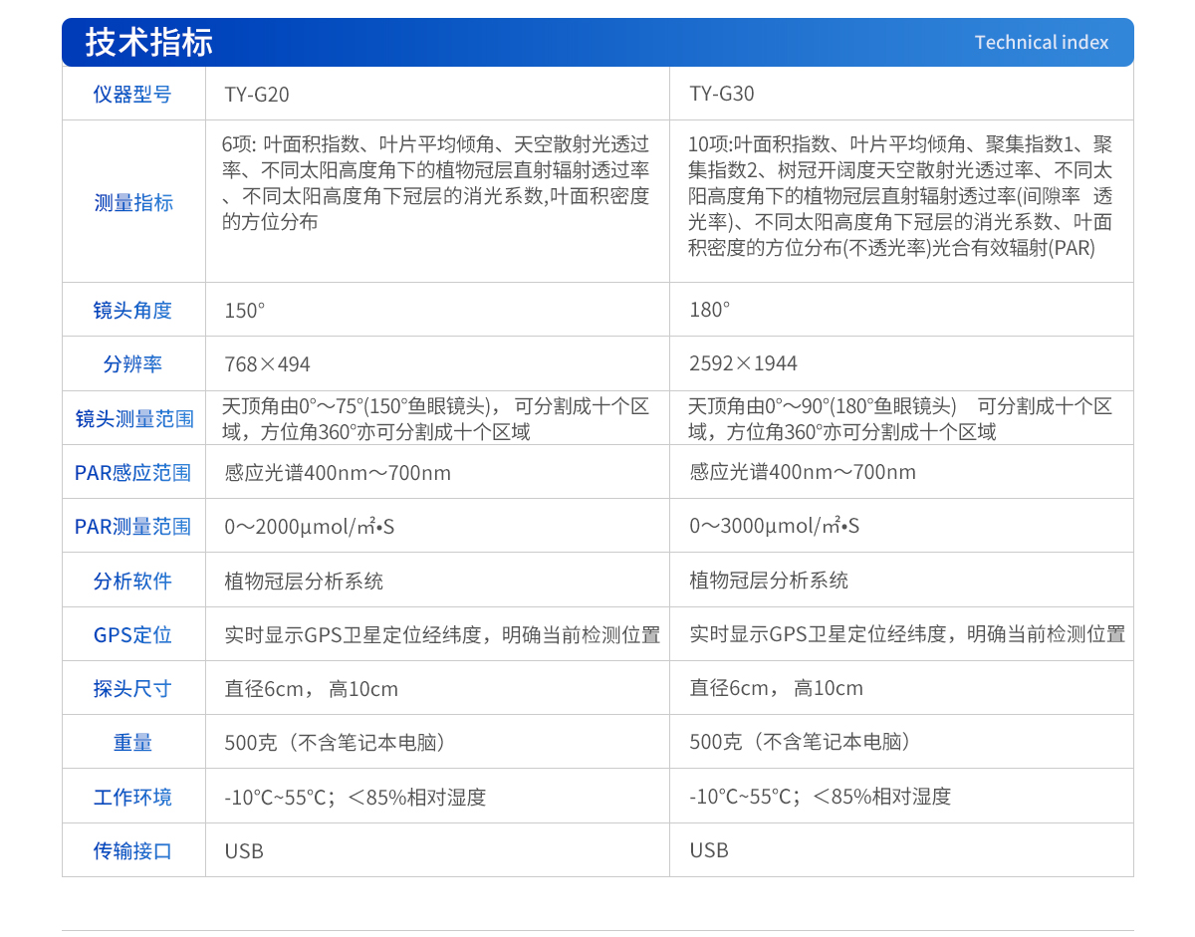Click the 2592×1944 resolution value
Screen dimensions: 1195x937
point(742,364)
